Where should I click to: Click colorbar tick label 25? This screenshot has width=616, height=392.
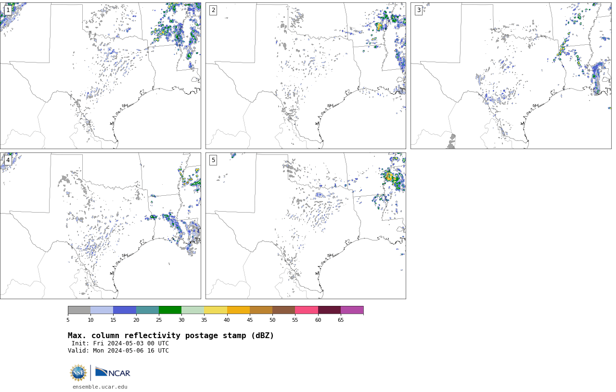pyautogui.click(x=159, y=320)
